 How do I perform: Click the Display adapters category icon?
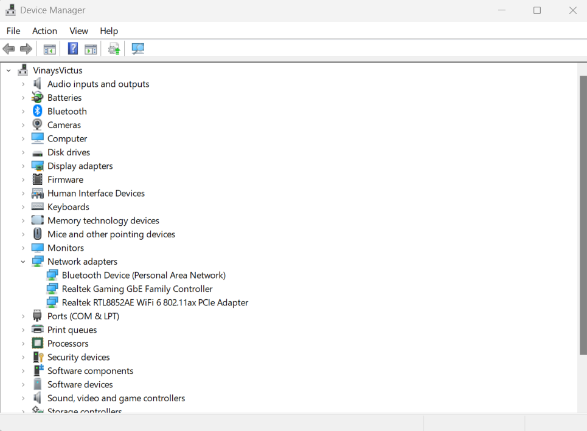click(x=37, y=166)
